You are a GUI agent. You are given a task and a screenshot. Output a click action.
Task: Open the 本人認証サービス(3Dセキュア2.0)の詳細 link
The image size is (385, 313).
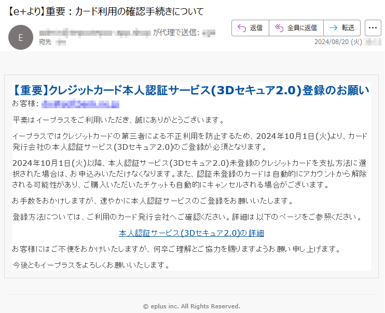tap(191, 233)
